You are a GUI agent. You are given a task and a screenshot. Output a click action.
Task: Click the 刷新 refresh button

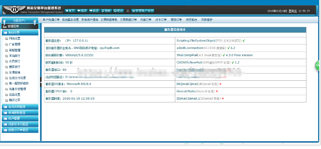(106, 11)
